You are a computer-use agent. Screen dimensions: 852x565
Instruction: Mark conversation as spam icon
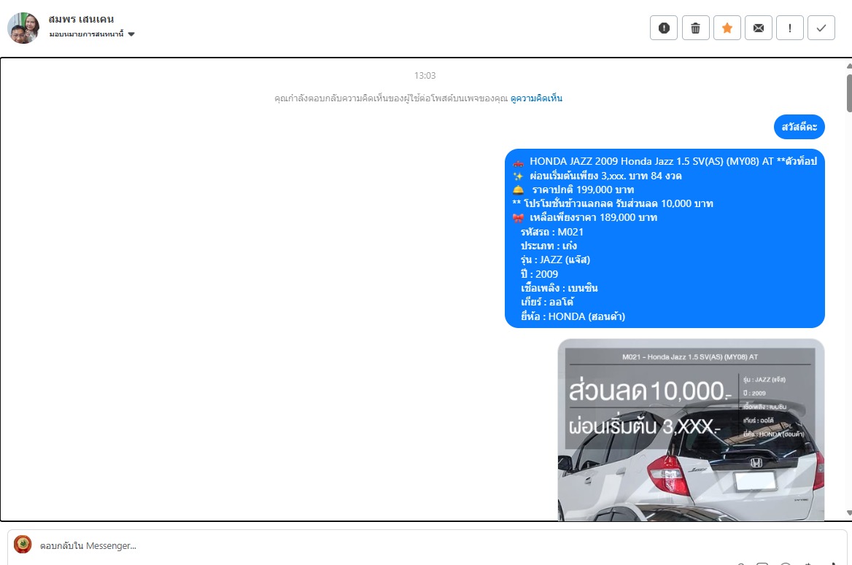tap(664, 28)
